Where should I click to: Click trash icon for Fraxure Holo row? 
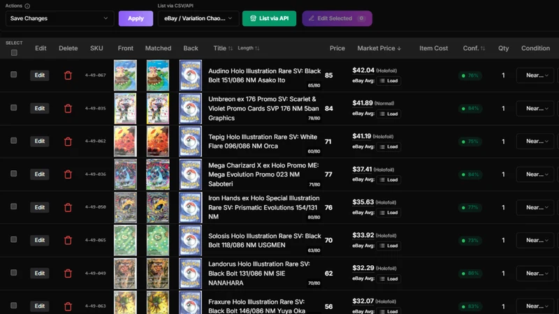68,306
